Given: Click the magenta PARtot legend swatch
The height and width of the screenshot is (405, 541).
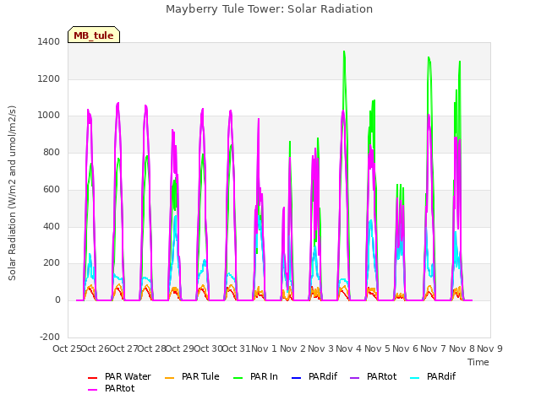Looking at the screenshot, I should point(92,389).
